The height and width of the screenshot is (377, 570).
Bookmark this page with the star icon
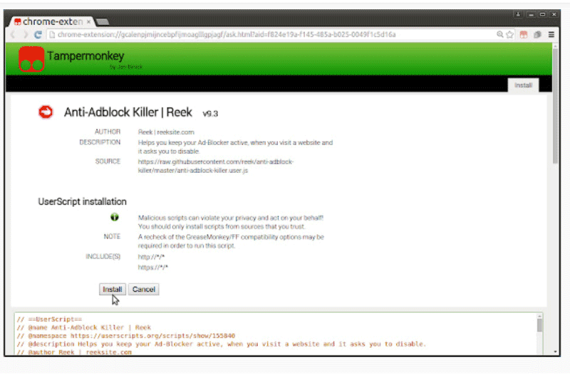click(x=509, y=34)
